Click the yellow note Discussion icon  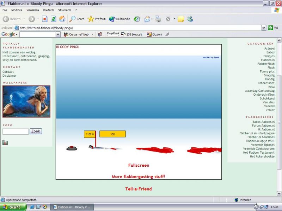point(181,19)
